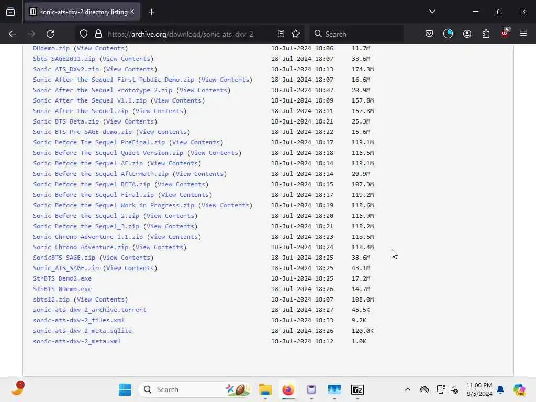This screenshot has height=402, width=536.
Task: Open the blue circular extension icon
Action: (448, 33)
